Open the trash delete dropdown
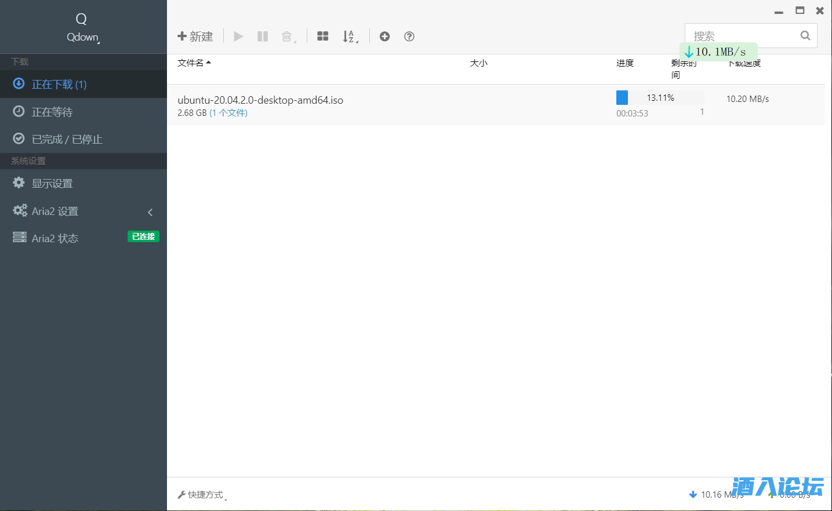 coord(288,36)
